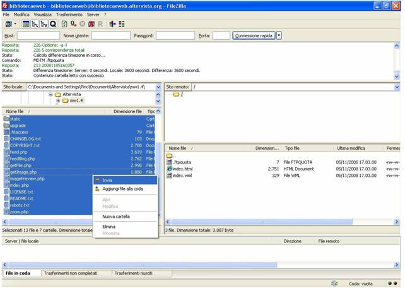Click the message log scroll up arrow

pos(397,46)
